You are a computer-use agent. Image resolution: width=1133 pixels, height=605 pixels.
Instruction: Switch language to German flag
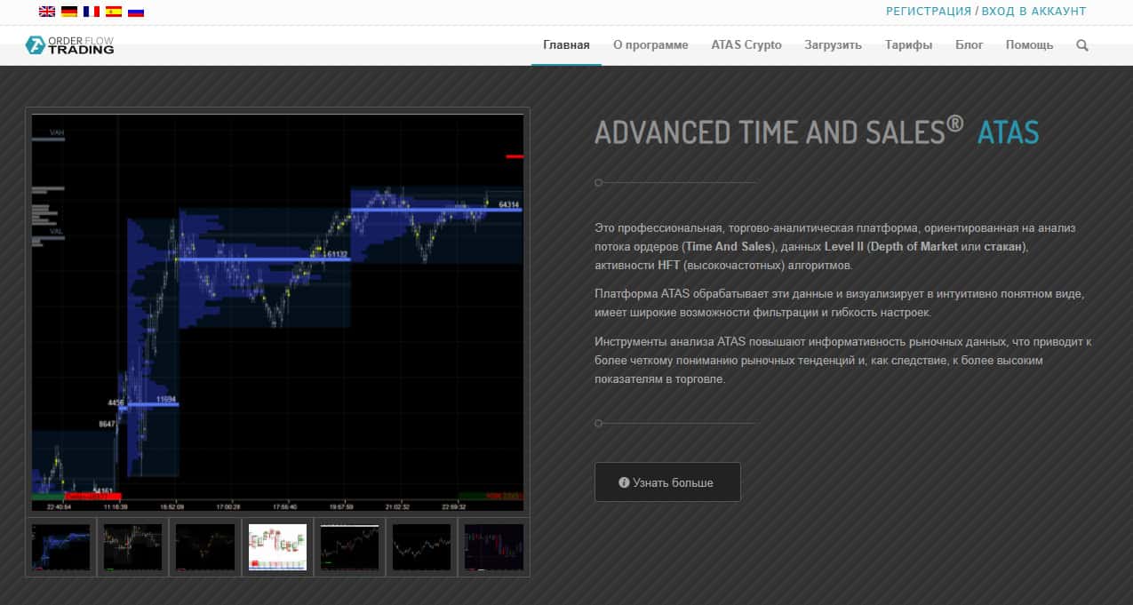(x=69, y=12)
